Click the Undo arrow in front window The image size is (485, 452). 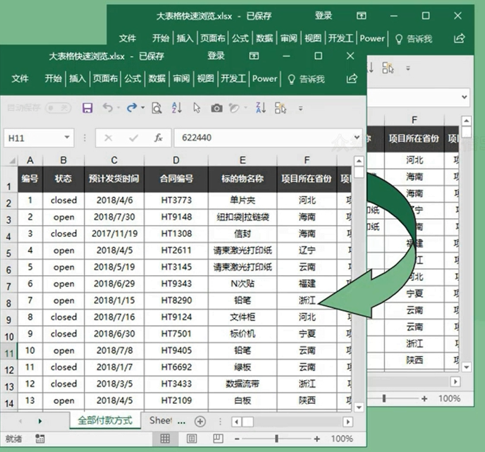(107, 107)
